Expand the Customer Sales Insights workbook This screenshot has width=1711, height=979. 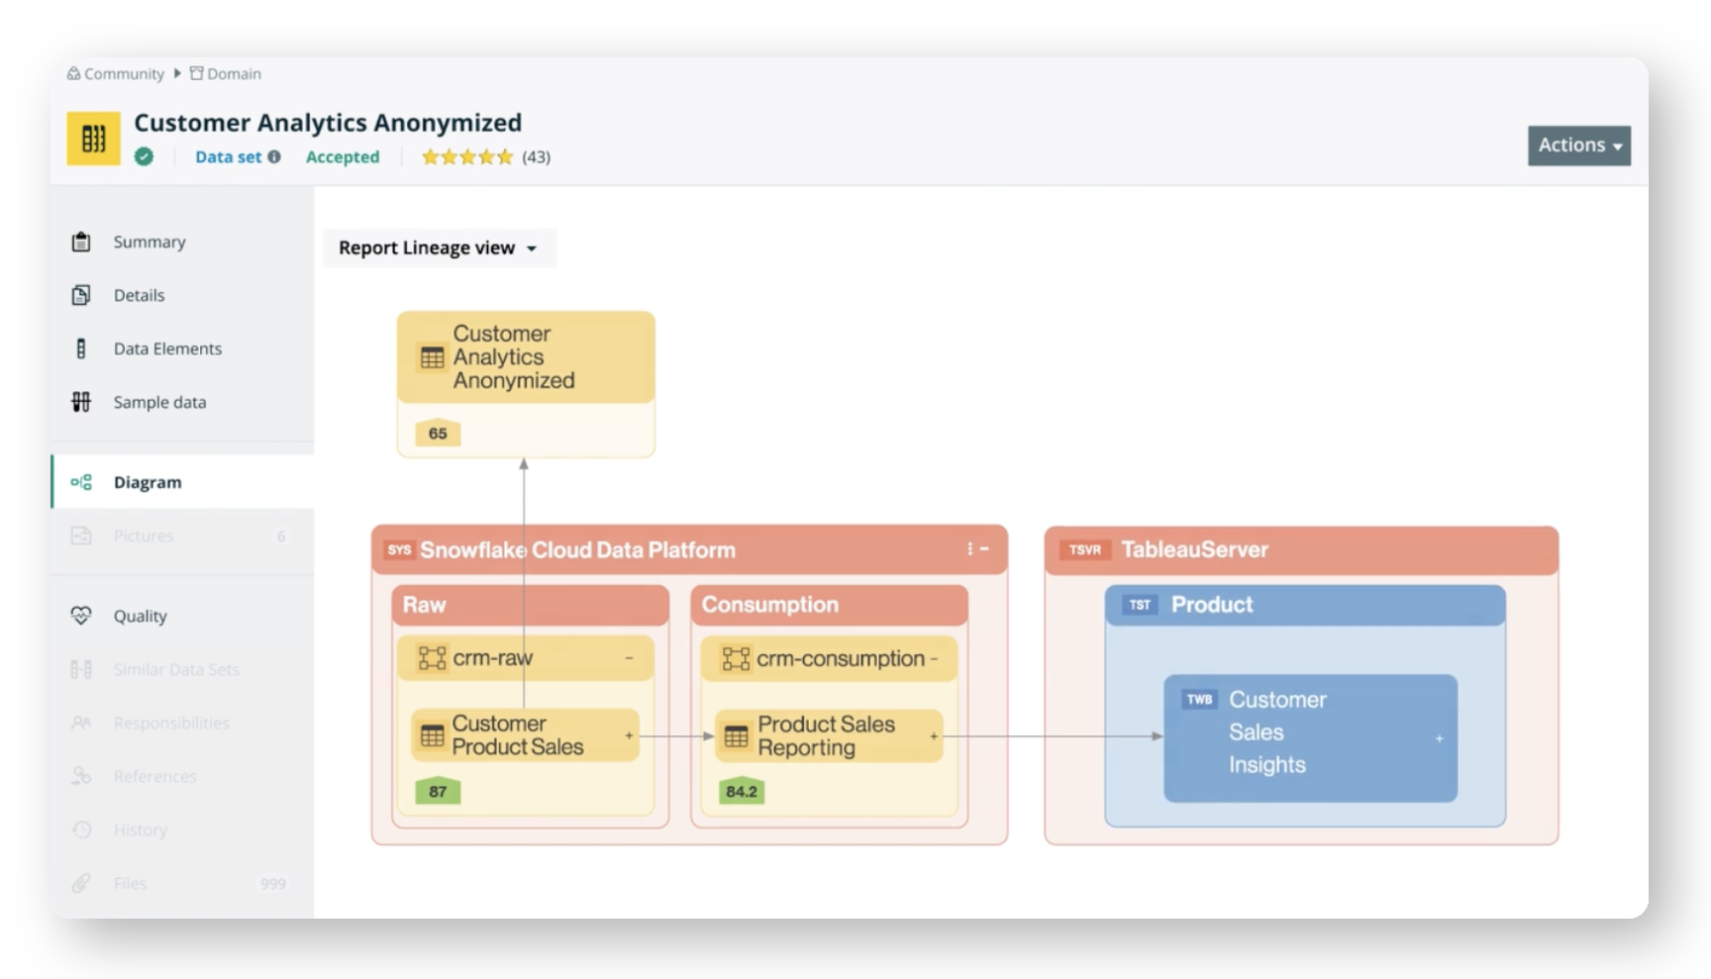click(x=1439, y=738)
